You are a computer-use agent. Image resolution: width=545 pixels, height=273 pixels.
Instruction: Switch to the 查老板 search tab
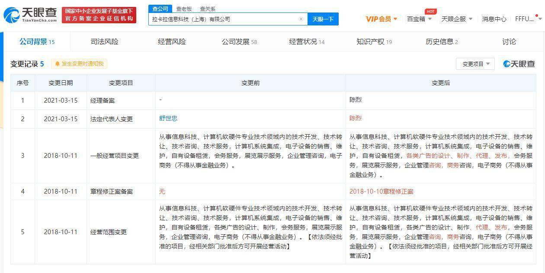pos(184,9)
